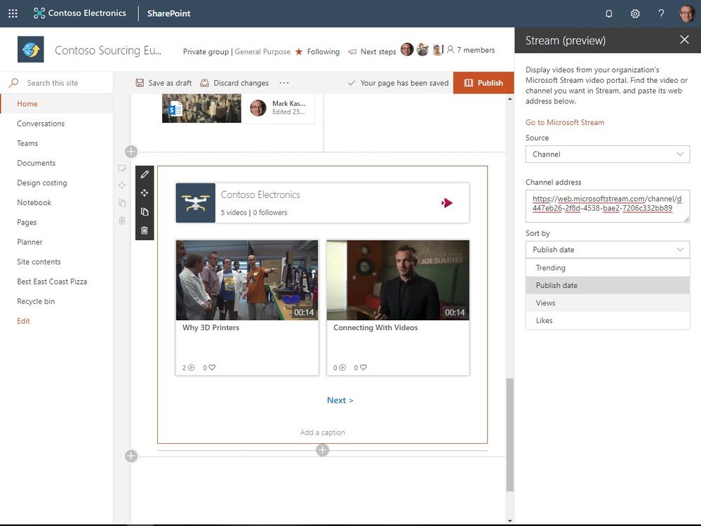
Task: Add a new section below the Stream web part
Action: [131, 456]
